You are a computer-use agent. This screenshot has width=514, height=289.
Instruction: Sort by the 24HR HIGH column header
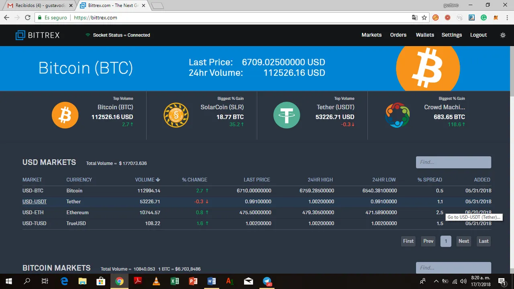pyautogui.click(x=320, y=180)
